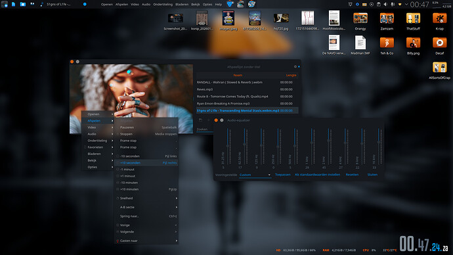The height and width of the screenshot is (255, 453).
Task: Click the music note task icon
Action: coord(41,4)
